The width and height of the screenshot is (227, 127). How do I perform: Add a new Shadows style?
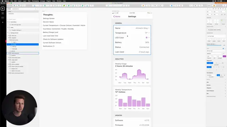coord(225,88)
